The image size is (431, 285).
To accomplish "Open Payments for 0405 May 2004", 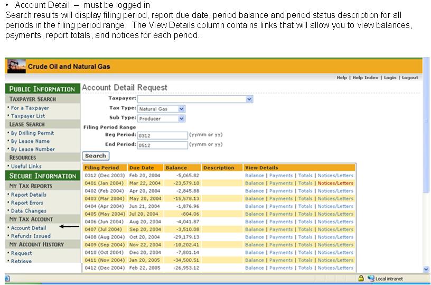I will (x=280, y=214).
